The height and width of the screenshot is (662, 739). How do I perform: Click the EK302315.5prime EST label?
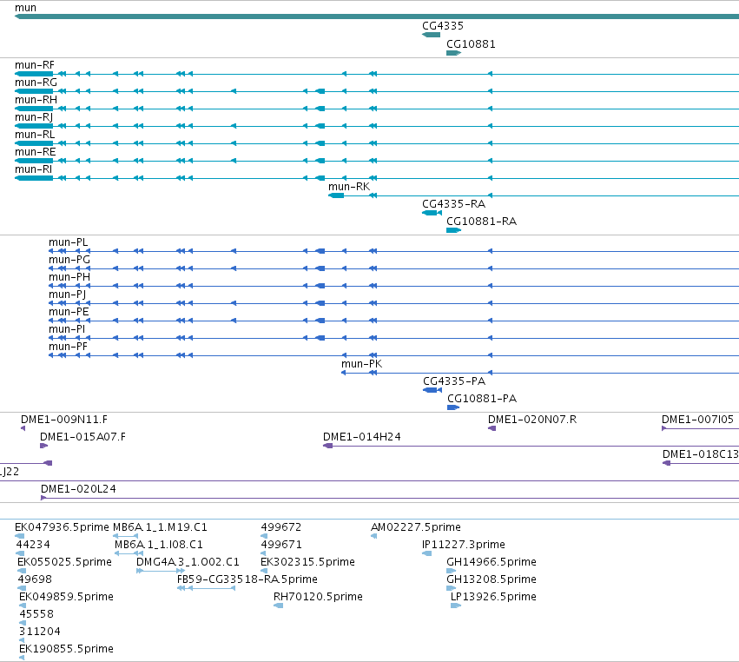(307, 562)
